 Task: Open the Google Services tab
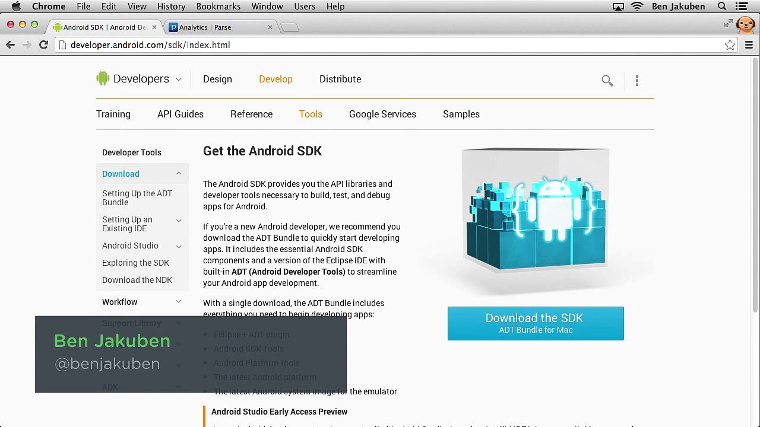[x=382, y=114]
